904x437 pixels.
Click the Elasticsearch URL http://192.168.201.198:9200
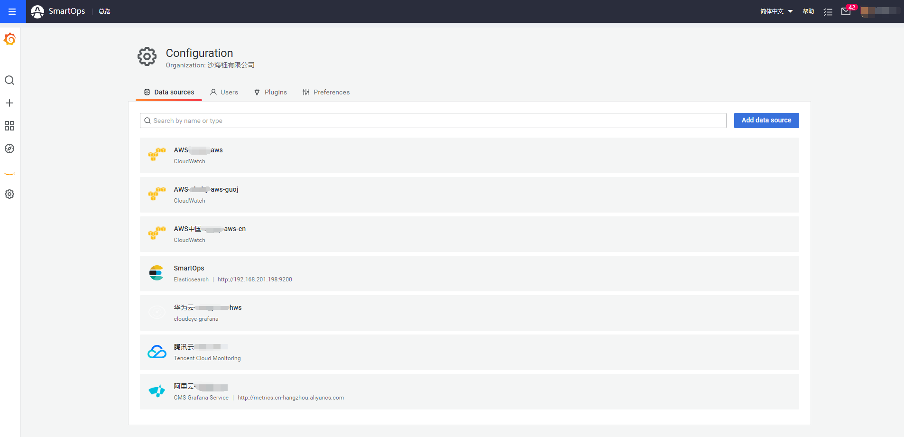[255, 279]
